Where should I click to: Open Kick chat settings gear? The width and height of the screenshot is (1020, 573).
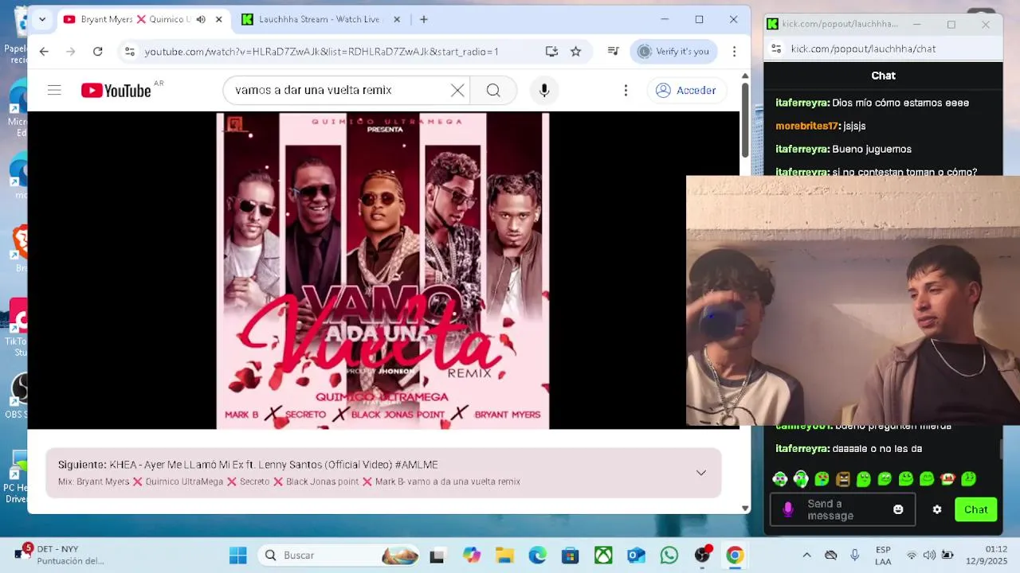pos(937,509)
